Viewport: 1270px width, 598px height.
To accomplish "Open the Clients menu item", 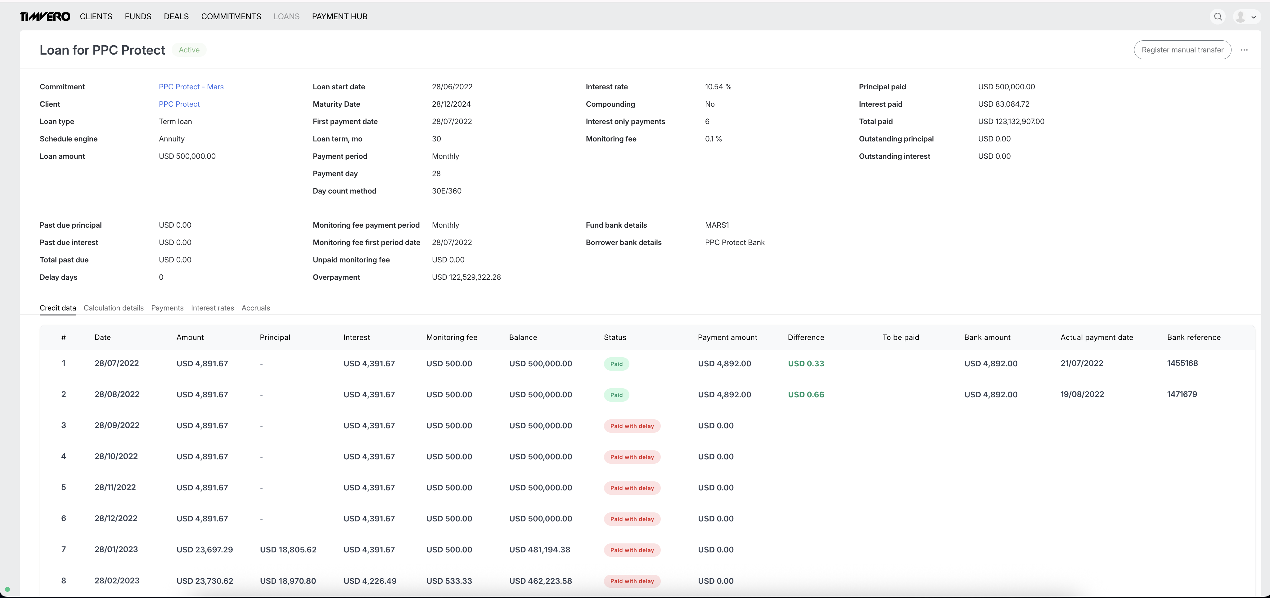I will 96,17.
